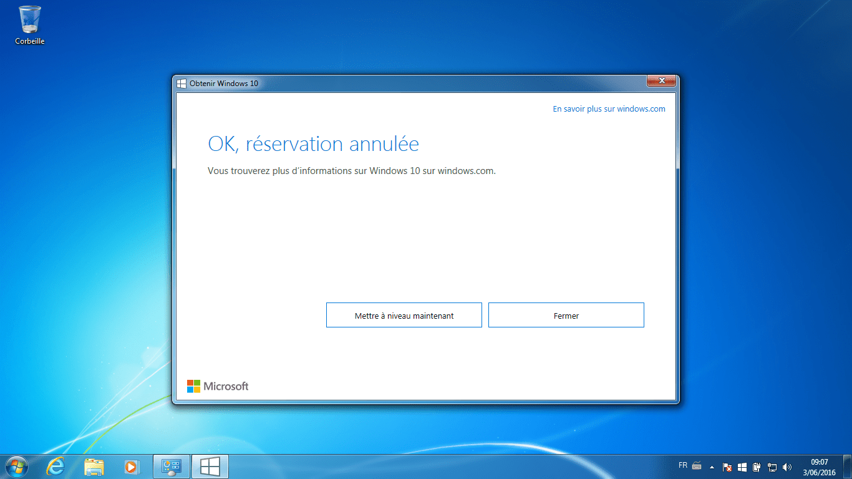Click Mettre à niveau maintenant
Screen dimensions: 852x479
pos(404,315)
